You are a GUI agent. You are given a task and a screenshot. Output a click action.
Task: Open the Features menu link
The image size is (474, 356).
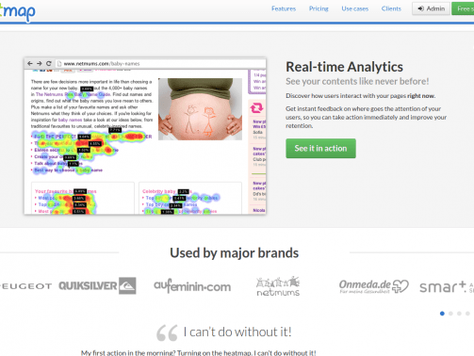(x=284, y=8)
